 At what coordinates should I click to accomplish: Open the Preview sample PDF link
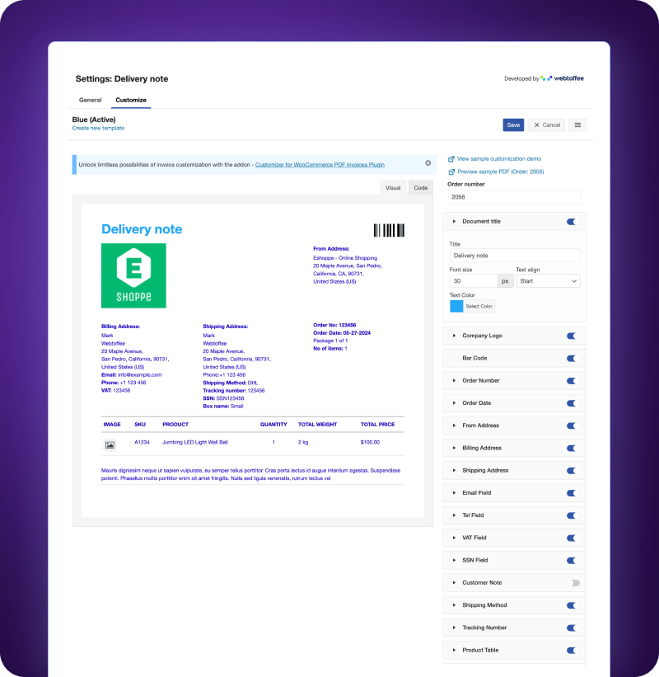[500, 172]
